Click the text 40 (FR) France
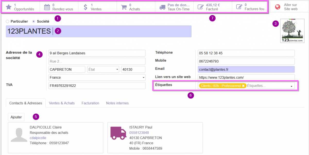 (141, 143)
